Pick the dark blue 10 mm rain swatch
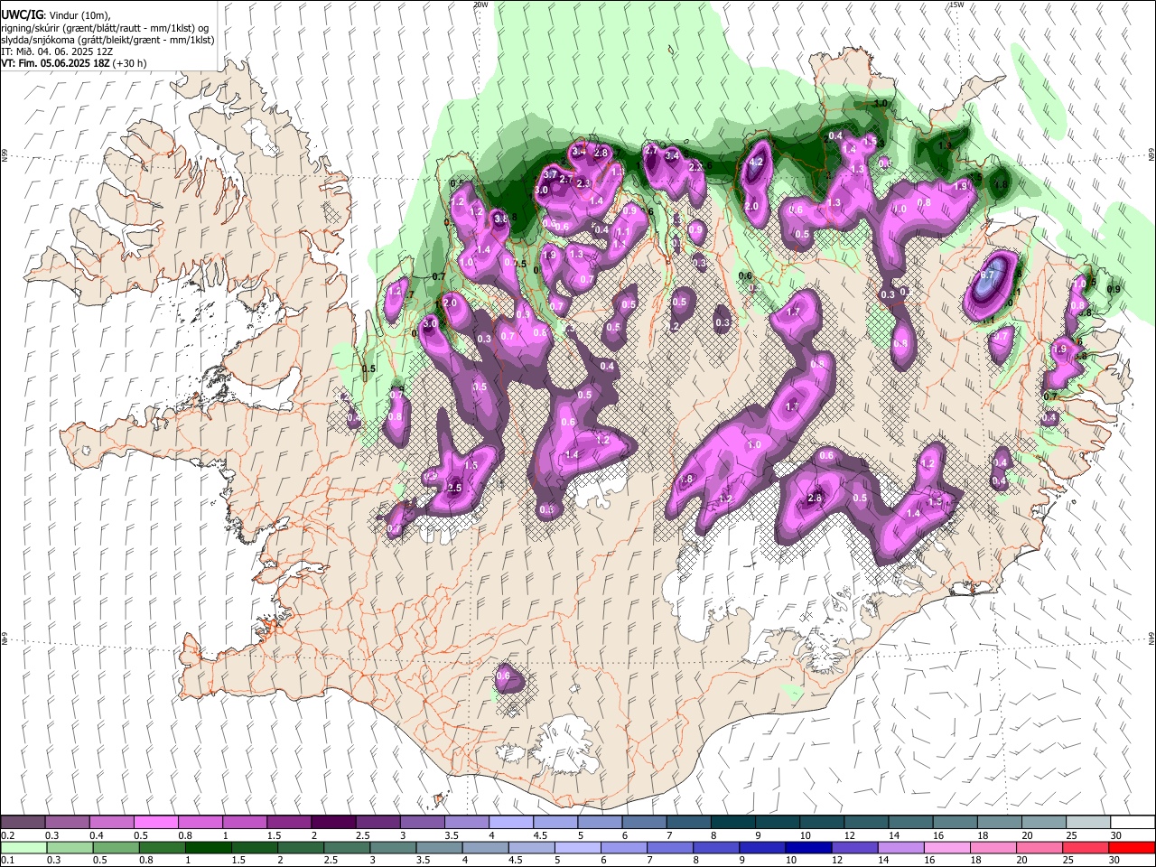The height and width of the screenshot is (867, 1156). tap(806, 847)
